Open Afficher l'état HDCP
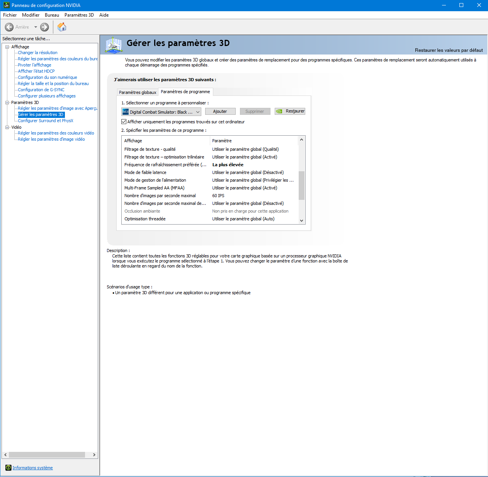The image size is (488, 477). (x=36, y=71)
